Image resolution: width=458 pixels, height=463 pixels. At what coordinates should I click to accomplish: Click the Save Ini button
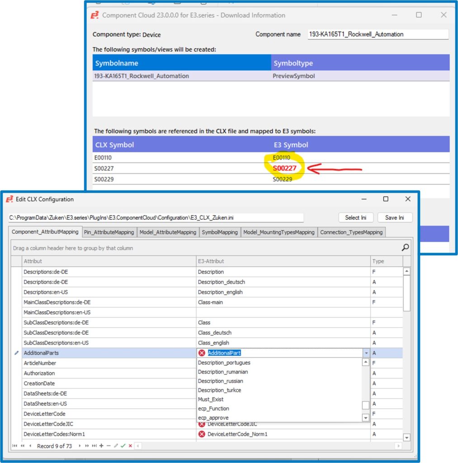(x=395, y=217)
